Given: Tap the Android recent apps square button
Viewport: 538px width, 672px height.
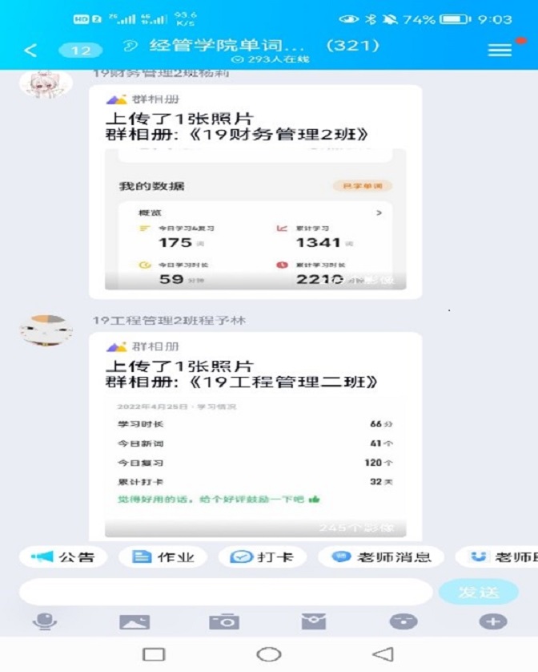Looking at the screenshot, I should [x=154, y=654].
